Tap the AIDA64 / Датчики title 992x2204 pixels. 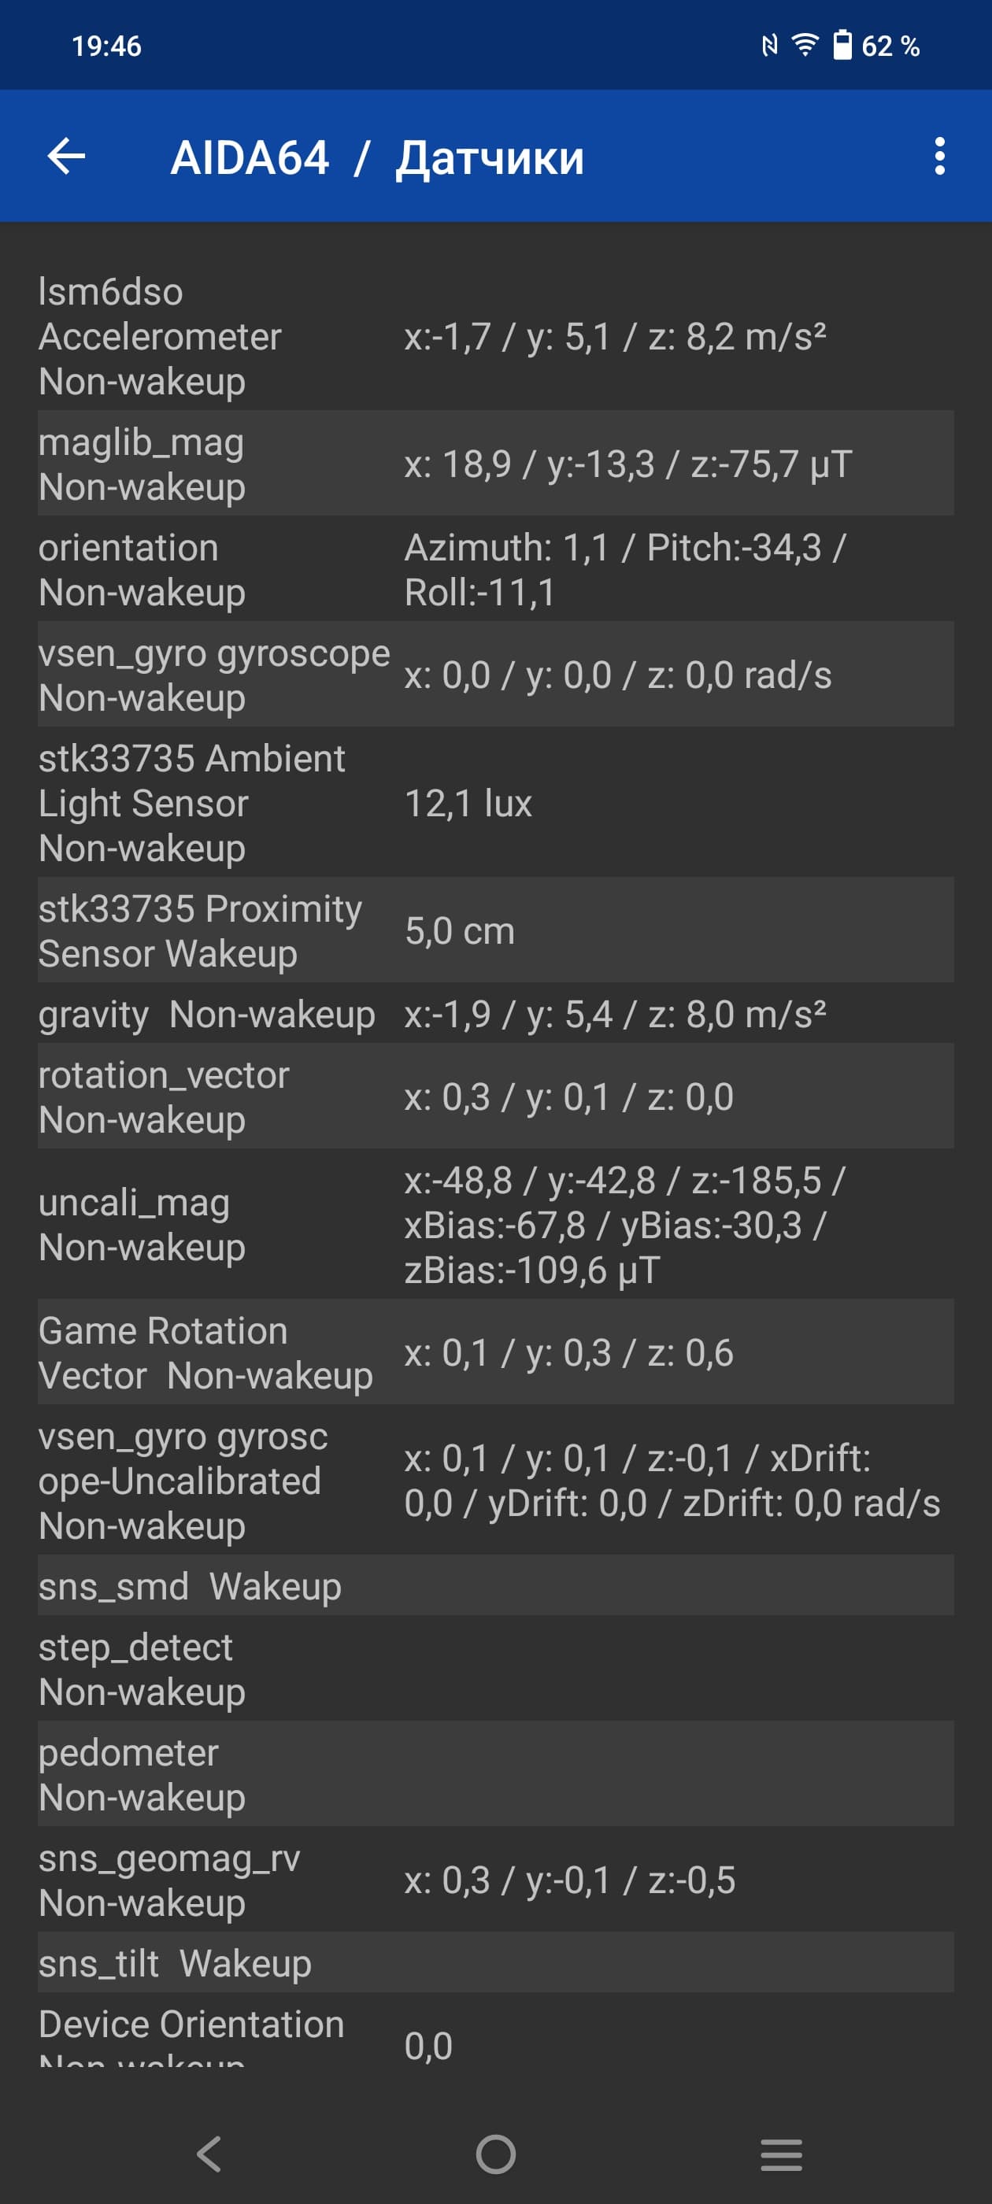[377, 157]
